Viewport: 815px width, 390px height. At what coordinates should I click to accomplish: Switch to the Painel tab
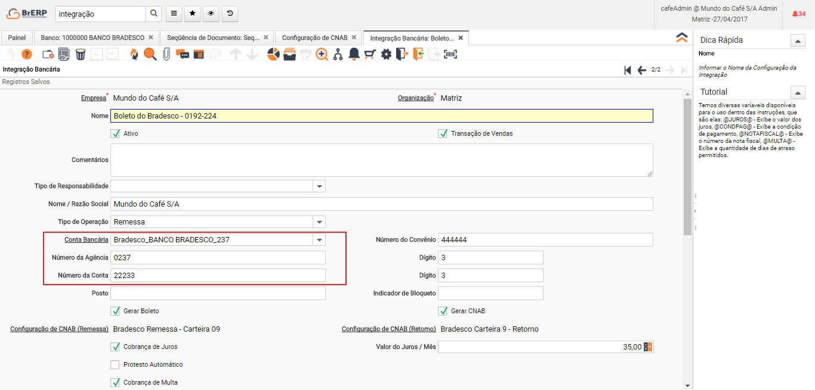tap(17, 38)
